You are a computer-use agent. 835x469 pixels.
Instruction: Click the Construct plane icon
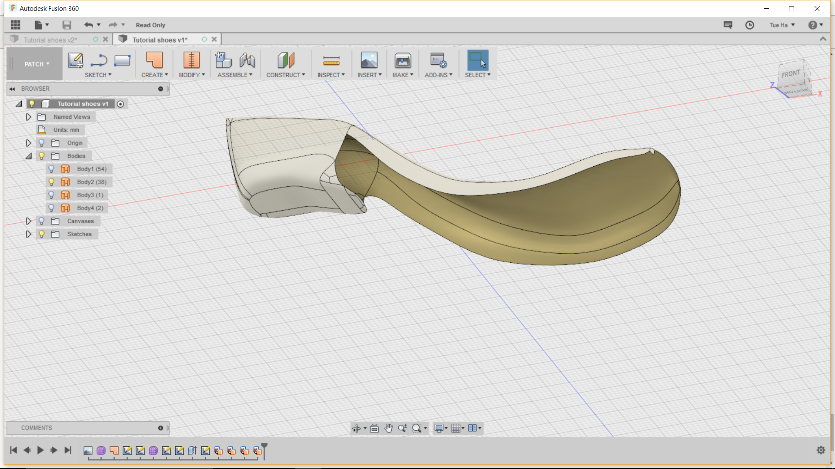pyautogui.click(x=286, y=60)
